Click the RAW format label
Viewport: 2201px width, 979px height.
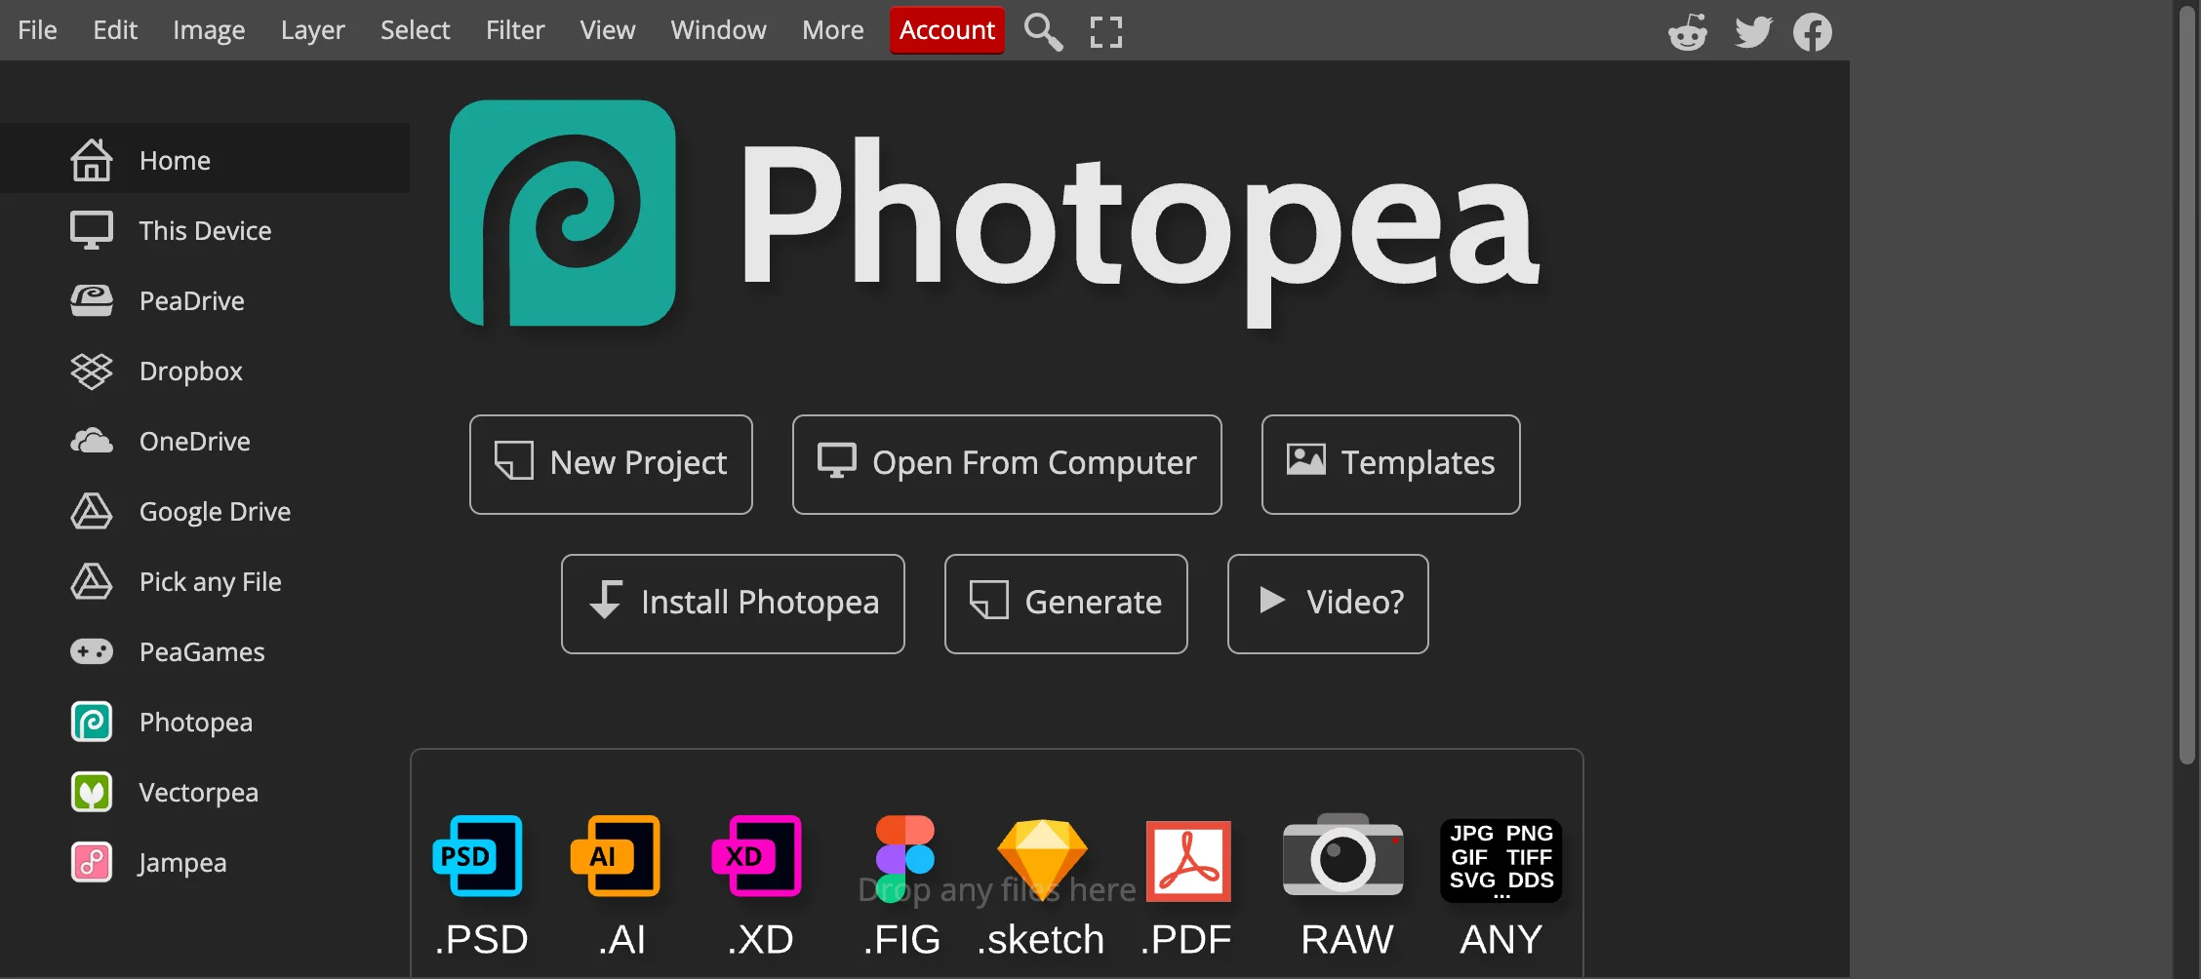(x=1346, y=939)
